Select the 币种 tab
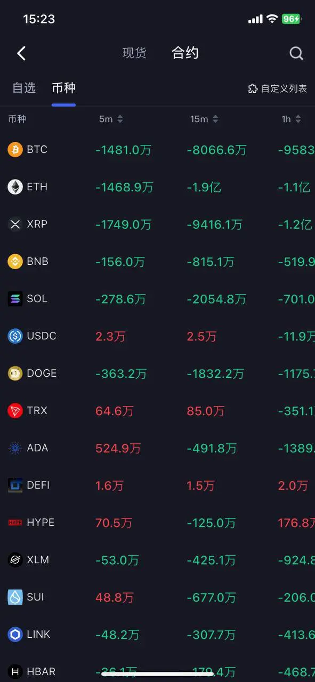This screenshot has height=682, width=315. [x=63, y=88]
